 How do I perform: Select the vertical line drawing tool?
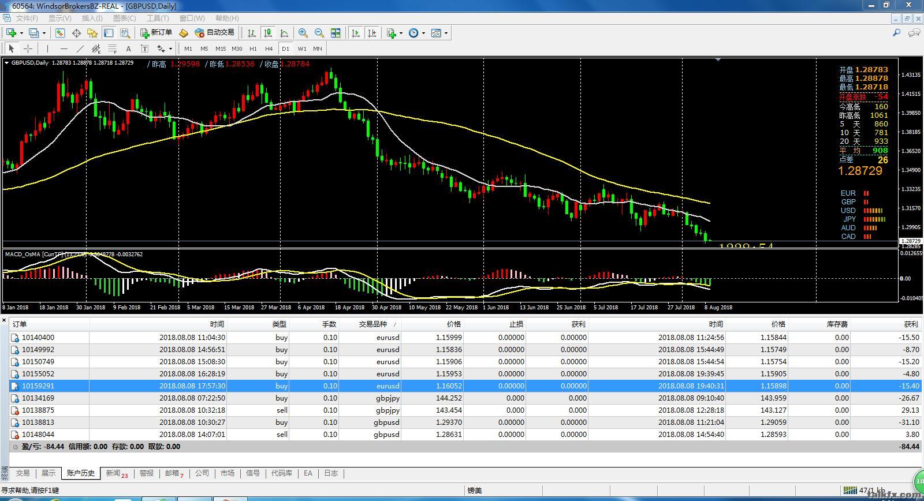(47, 48)
